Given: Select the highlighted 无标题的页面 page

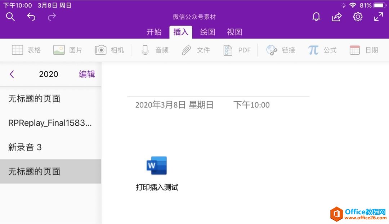Looking at the screenshot, I should coord(50,171).
